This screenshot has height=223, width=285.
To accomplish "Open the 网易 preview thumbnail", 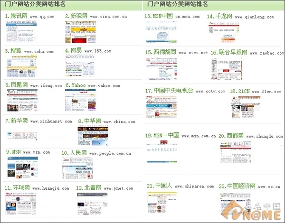I will pos(80,65).
